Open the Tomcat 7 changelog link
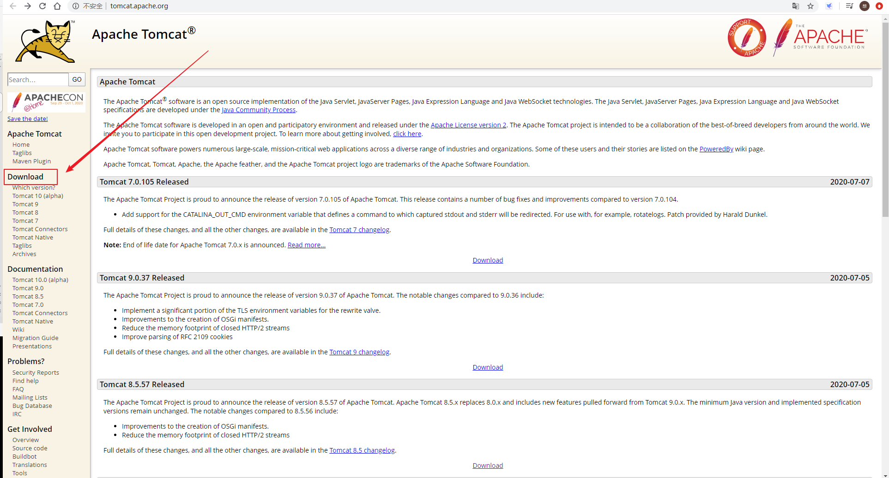Viewport: 889px width, 478px height. click(359, 230)
